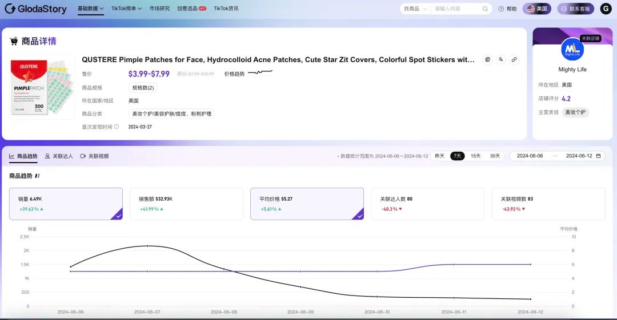Go to 市场研究 menu item
This screenshot has height=320, width=617.
pyautogui.click(x=159, y=8)
